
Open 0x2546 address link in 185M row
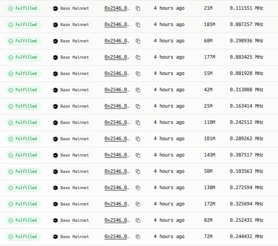tap(117, 24)
